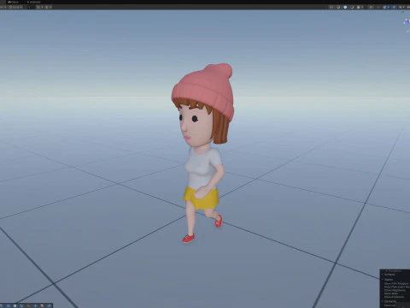Toggle Show Path Query Nodes option
The image size is (410, 308).
[x=397, y=287]
